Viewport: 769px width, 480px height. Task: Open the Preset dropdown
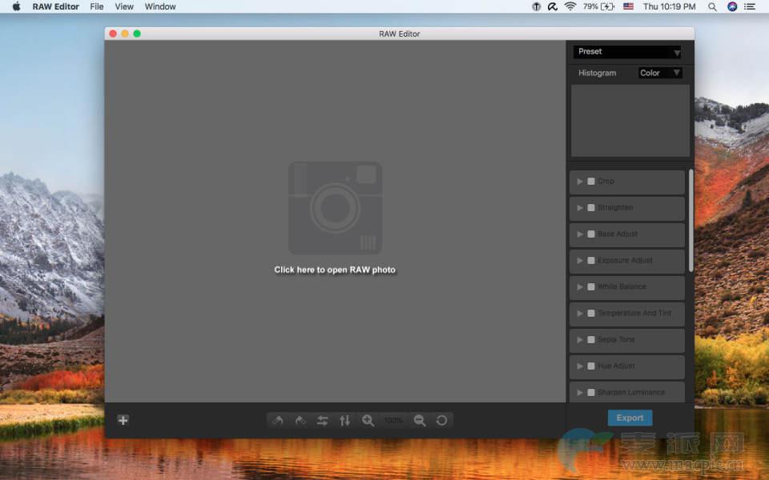tap(627, 52)
